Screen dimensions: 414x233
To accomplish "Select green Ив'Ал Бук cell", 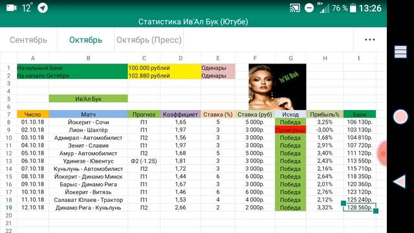I will (x=88, y=99).
